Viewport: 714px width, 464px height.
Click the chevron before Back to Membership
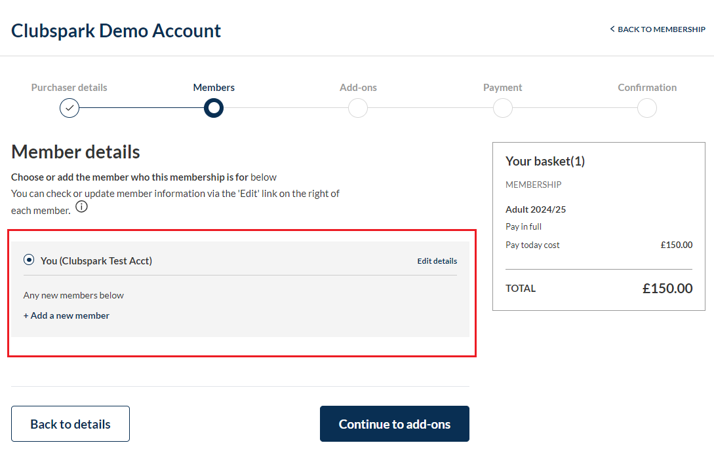pyautogui.click(x=612, y=29)
